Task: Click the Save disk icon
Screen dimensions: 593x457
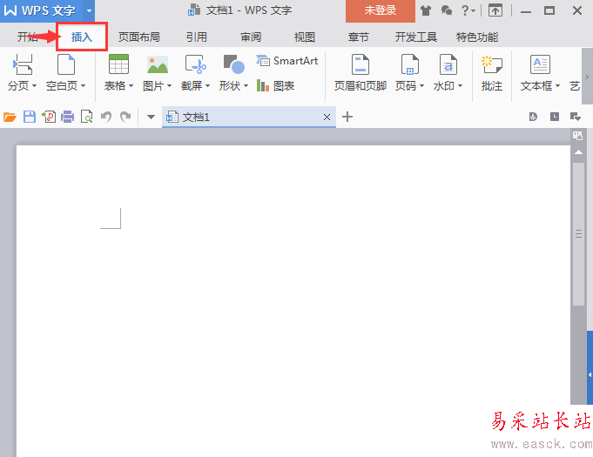Action: (x=30, y=117)
